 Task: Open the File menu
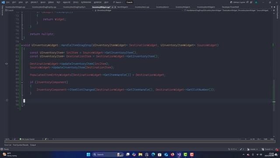point(8,2)
